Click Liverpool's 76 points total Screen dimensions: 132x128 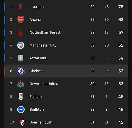coord(121,7)
